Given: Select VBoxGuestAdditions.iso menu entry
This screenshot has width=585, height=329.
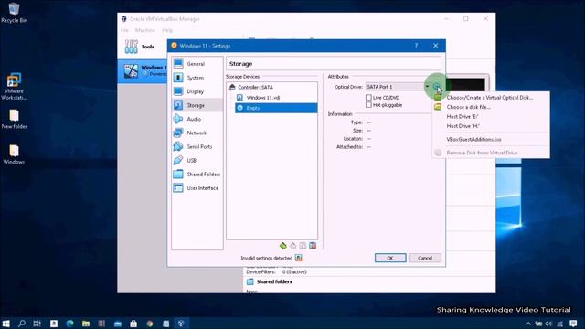Looking at the screenshot, I should 490,140.
